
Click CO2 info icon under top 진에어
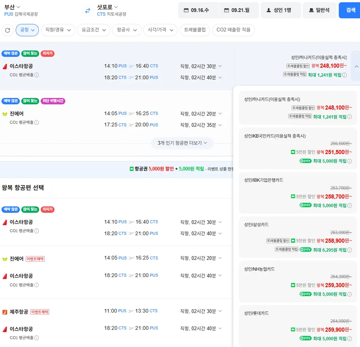[x=37, y=122]
